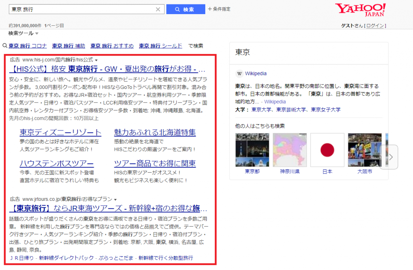Expand the 検索ツール dropdown
Viewport: 413px width, 270px height.
pyautogui.click(x=23, y=33)
